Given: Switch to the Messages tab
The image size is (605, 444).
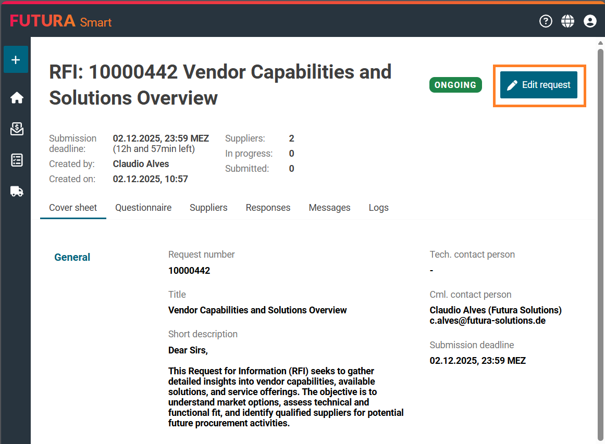Looking at the screenshot, I should tap(329, 208).
